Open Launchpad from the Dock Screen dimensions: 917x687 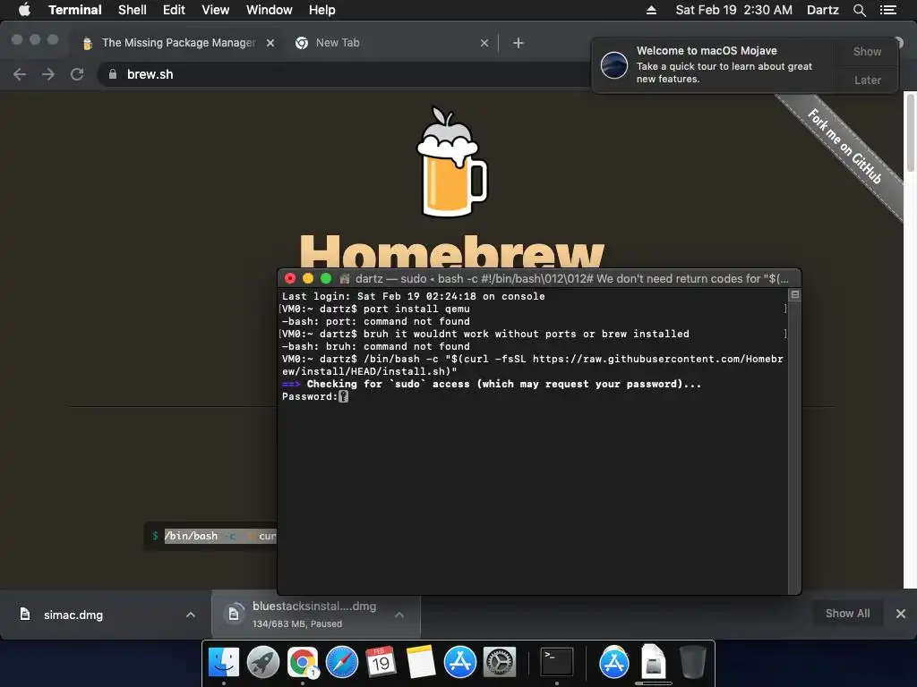pos(262,662)
